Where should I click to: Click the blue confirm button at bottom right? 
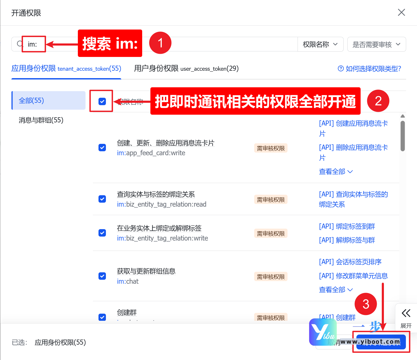point(381,342)
